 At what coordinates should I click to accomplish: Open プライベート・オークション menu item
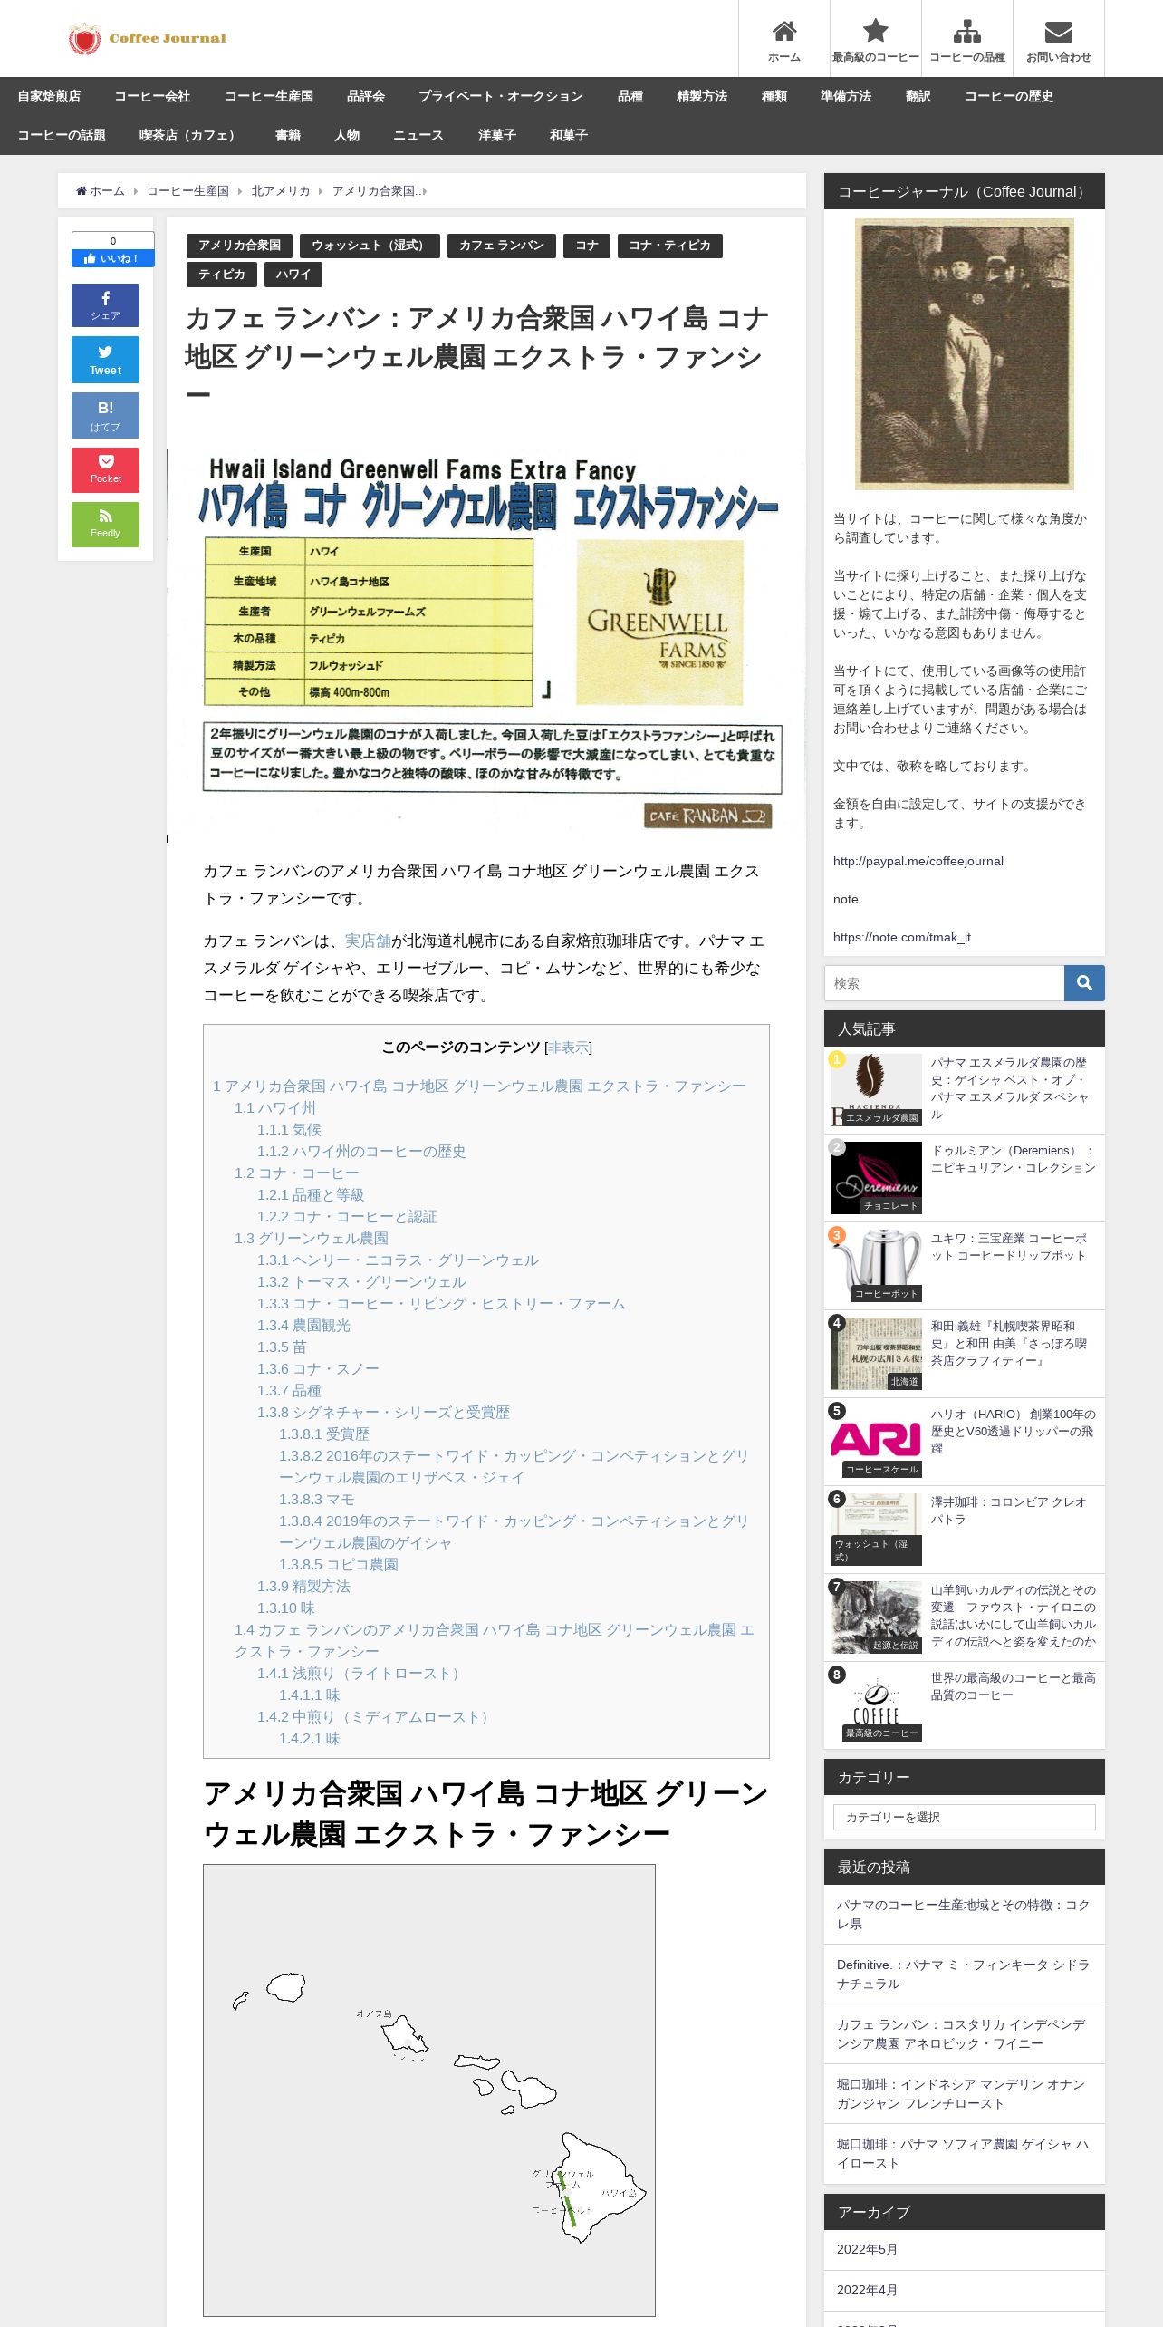coord(501,96)
